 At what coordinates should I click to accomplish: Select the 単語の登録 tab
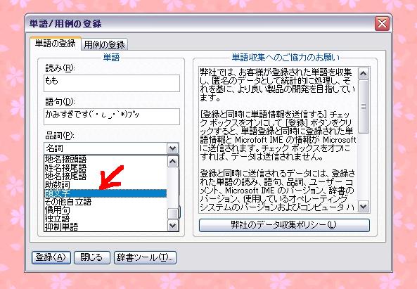pyautogui.click(x=56, y=44)
